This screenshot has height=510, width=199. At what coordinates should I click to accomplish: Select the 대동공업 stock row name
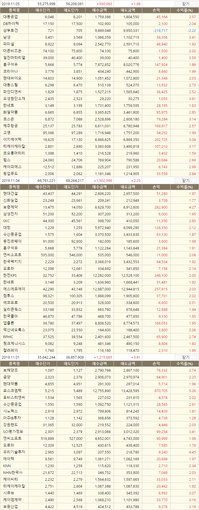click(x=10, y=17)
